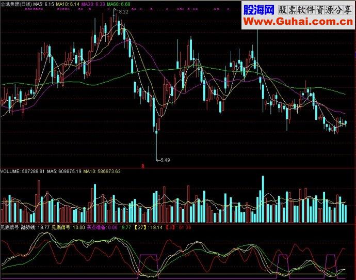Click the 5.49 low price marker
The image size is (356, 280).
point(165,160)
